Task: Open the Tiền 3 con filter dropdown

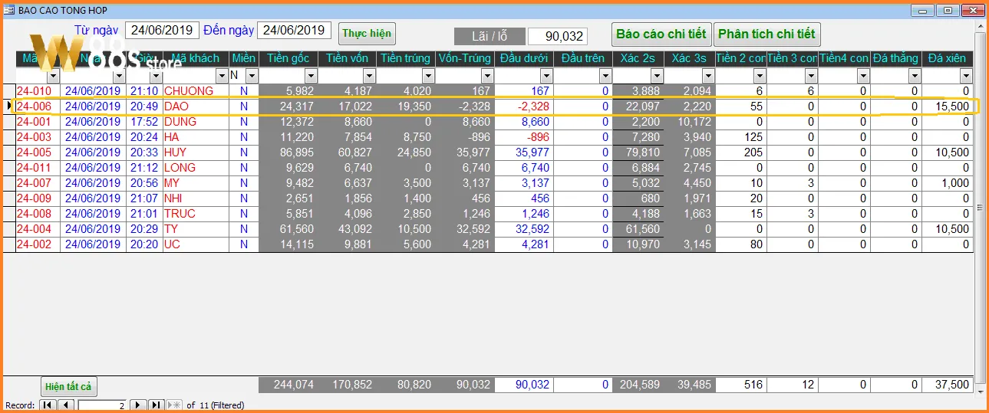Action: click(x=811, y=76)
